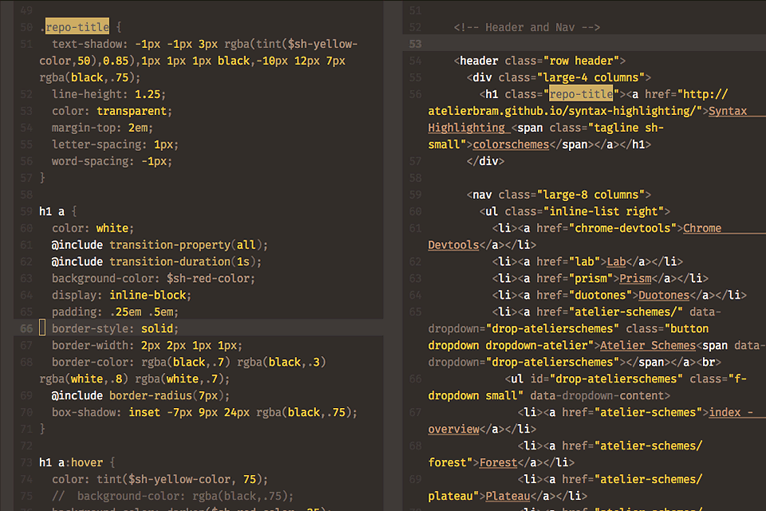Place cursor on 'border-style: solid;' line

tap(115, 329)
